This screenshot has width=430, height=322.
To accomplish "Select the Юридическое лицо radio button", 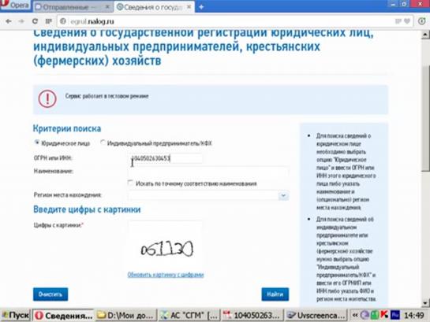I will pyautogui.click(x=37, y=142).
